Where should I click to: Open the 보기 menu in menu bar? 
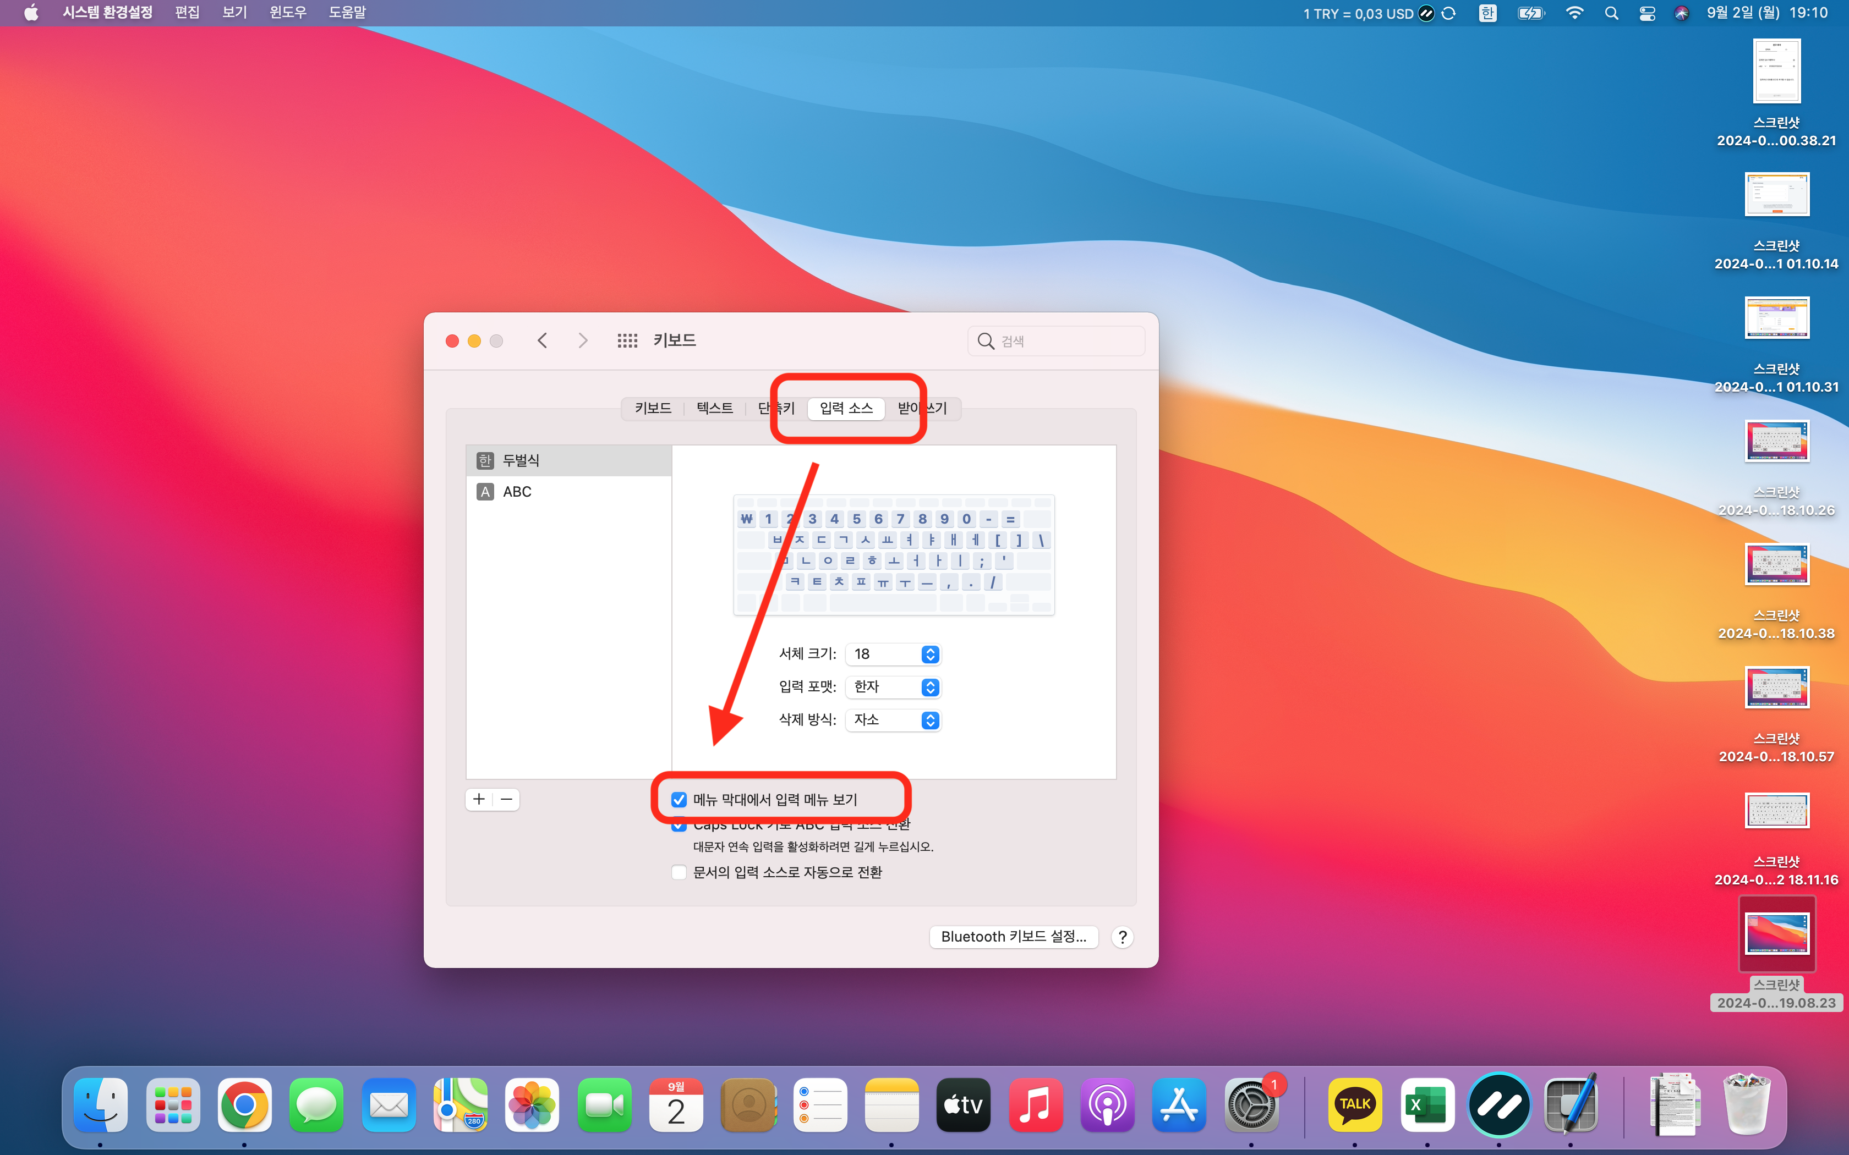click(x=234, y=13)
